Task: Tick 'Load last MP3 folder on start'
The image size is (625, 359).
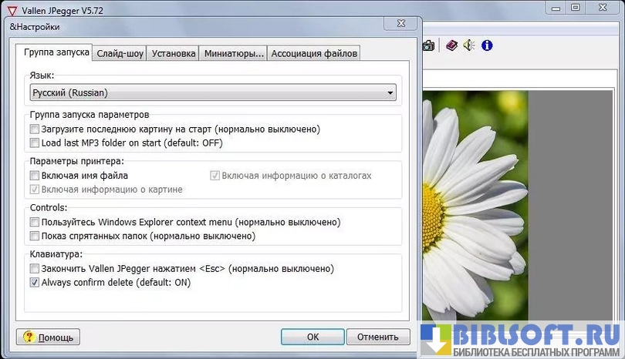Action: (34, 143)
